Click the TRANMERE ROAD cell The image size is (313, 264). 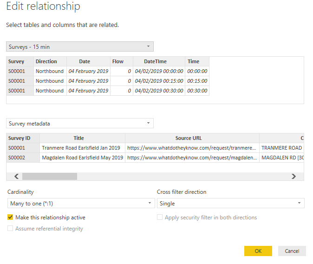282,148
